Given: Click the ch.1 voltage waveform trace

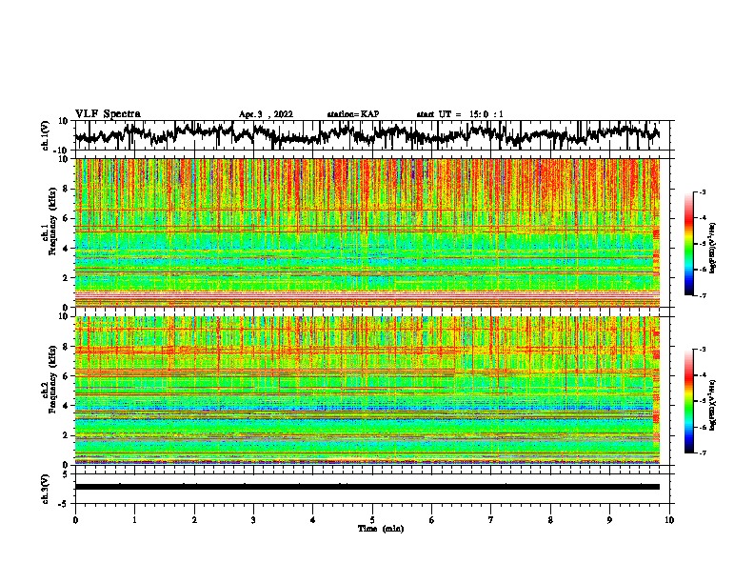Looking at the screenshot, I should (x=367, y=135).
